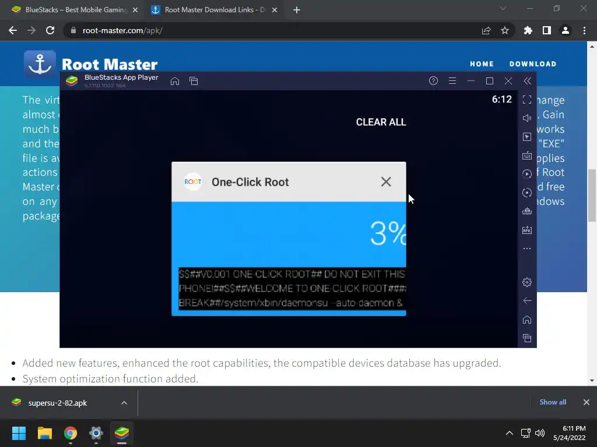Click the root log text output
Image resolution: width=597 pixels, height=447 pixels.
click(x=292, y=289)
